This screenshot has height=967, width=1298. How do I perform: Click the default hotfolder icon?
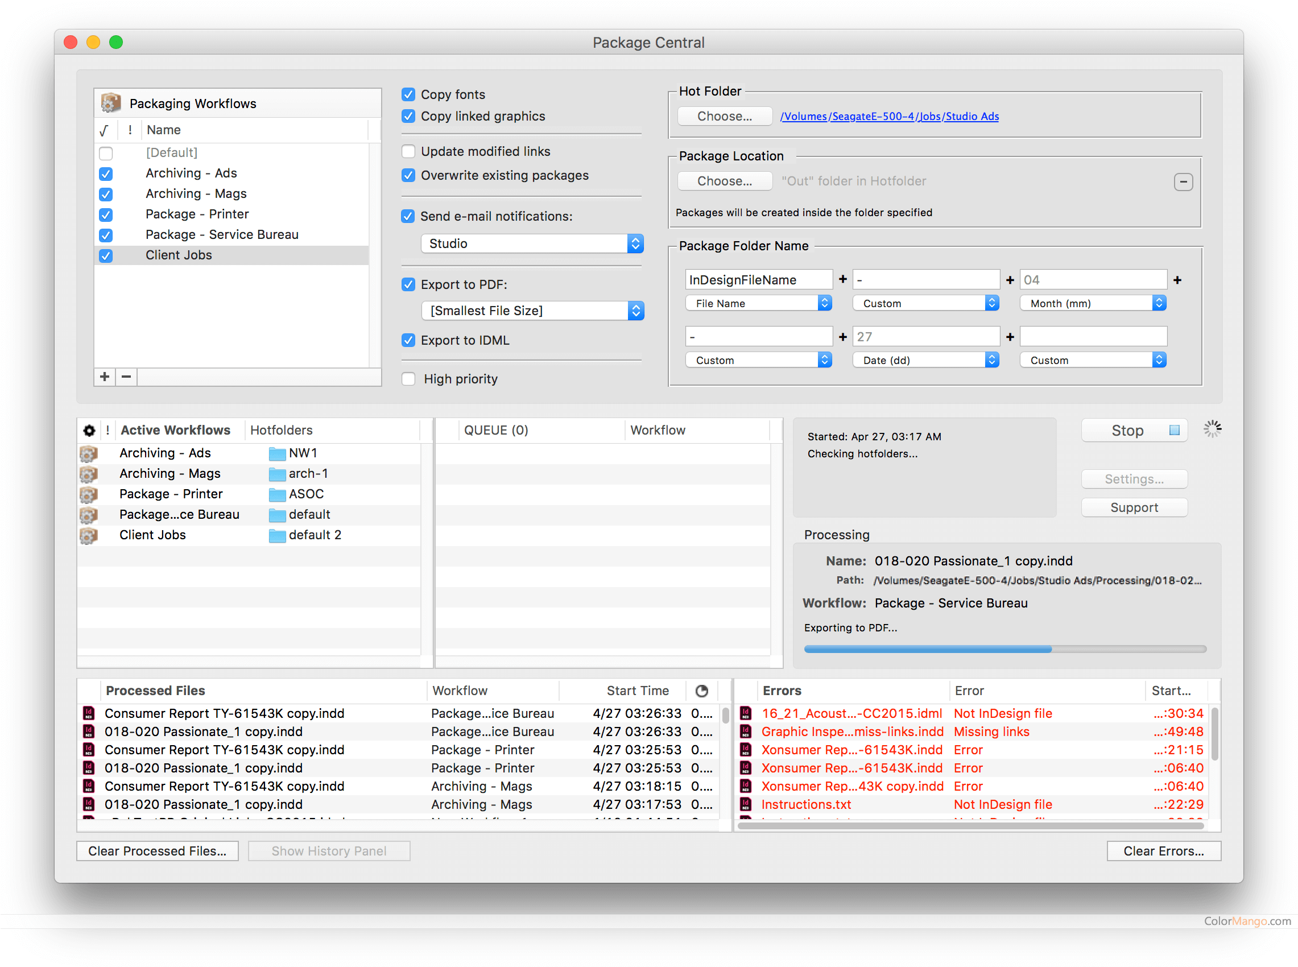(x=277, y=515)
